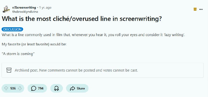Click the yellow archive icon at top right

195,9
